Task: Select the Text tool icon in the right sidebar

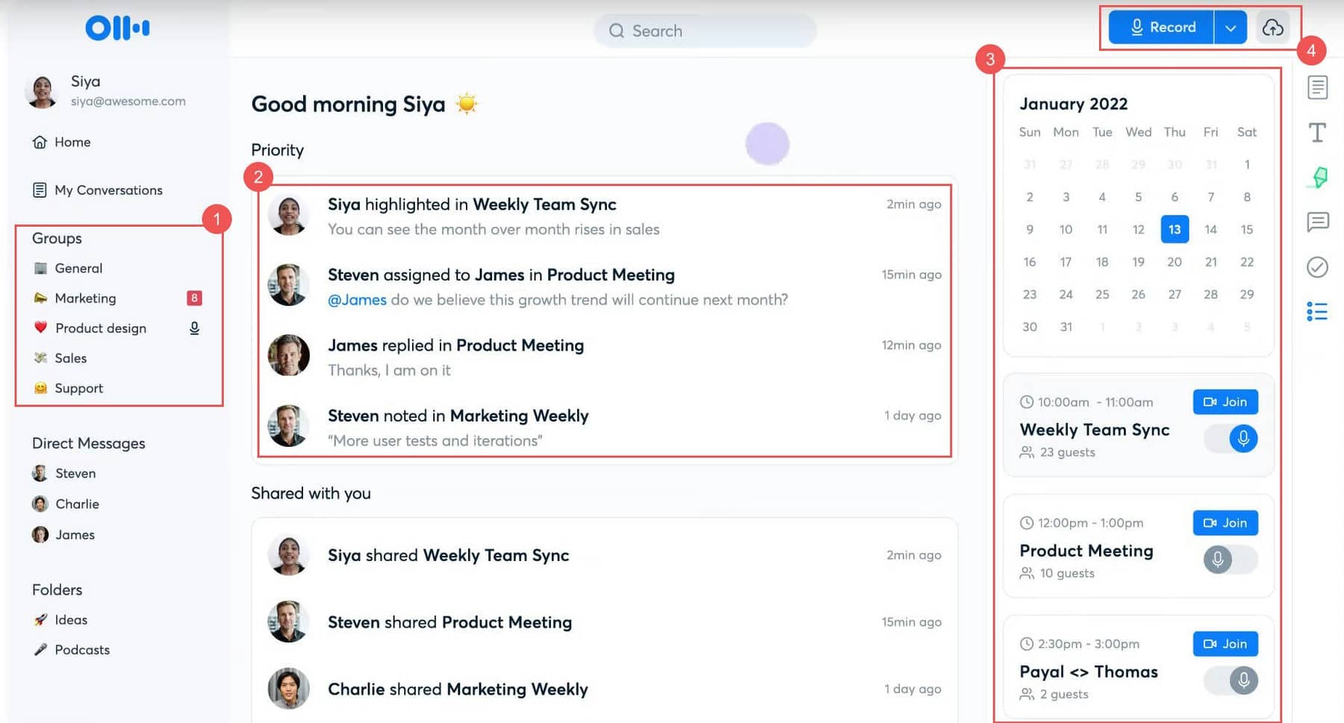Action: 1317,132
